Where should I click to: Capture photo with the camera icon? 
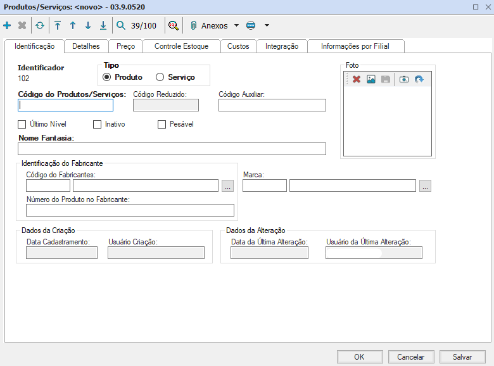click(403, 79)
